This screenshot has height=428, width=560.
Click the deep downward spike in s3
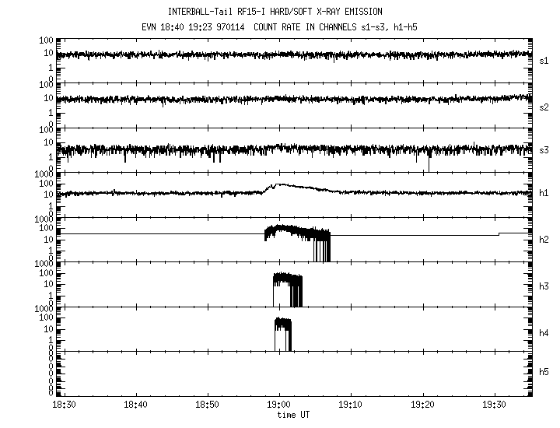pyautogui.click(x=429, y=163)
